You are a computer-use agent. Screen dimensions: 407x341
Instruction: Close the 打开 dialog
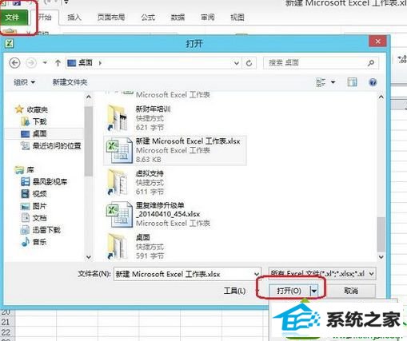pos(377,42)
